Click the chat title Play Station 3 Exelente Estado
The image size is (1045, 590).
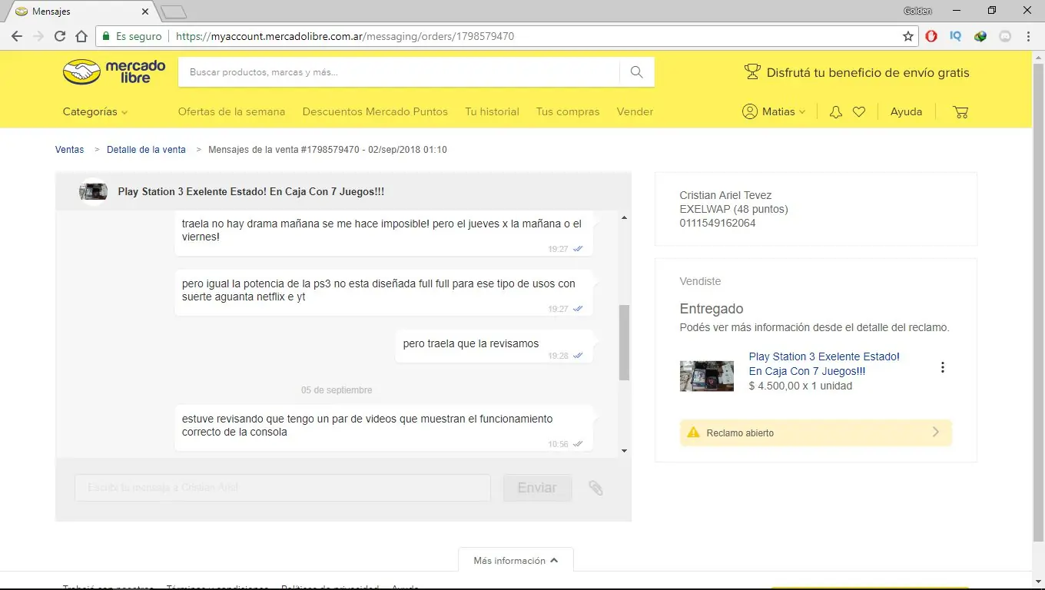tap(251, 192)
